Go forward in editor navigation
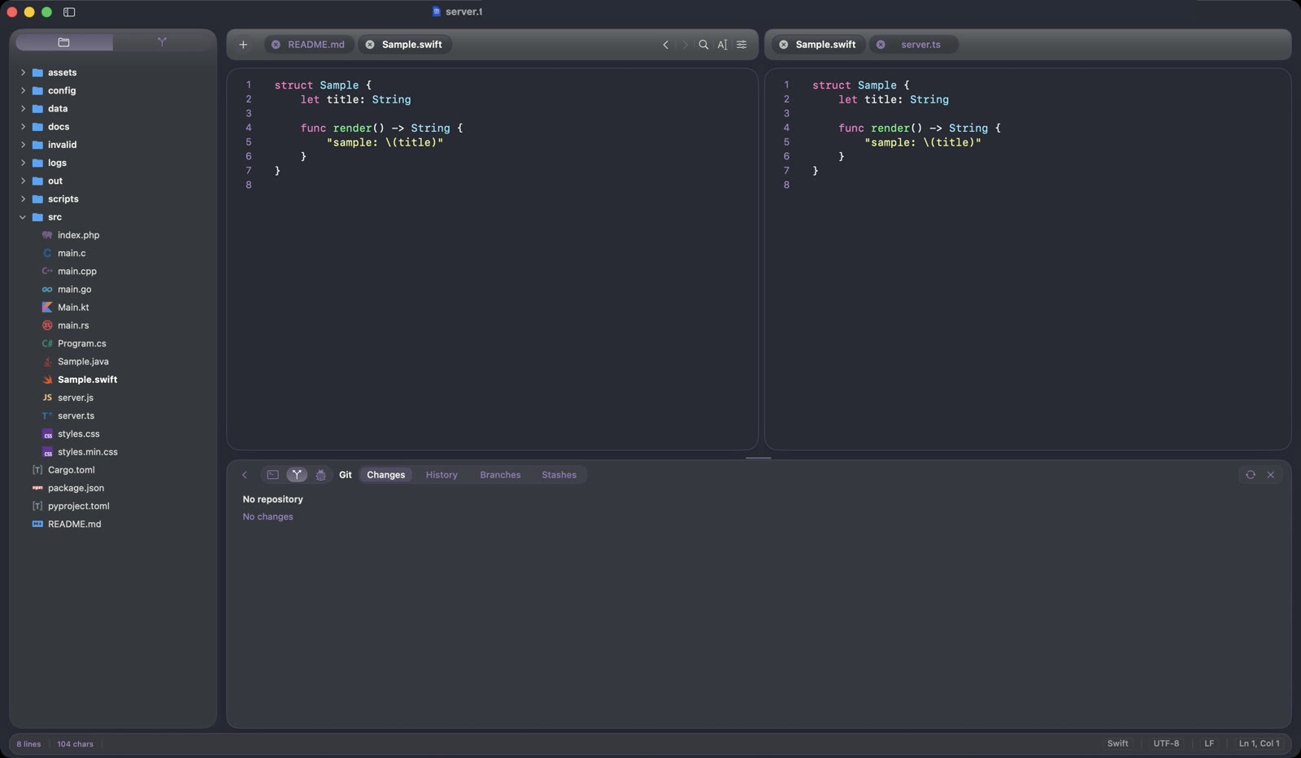Viewport: 1301px width, 758px height. [x=685, y=45]
